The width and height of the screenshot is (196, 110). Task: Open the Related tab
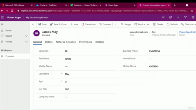tap(100, 42)
